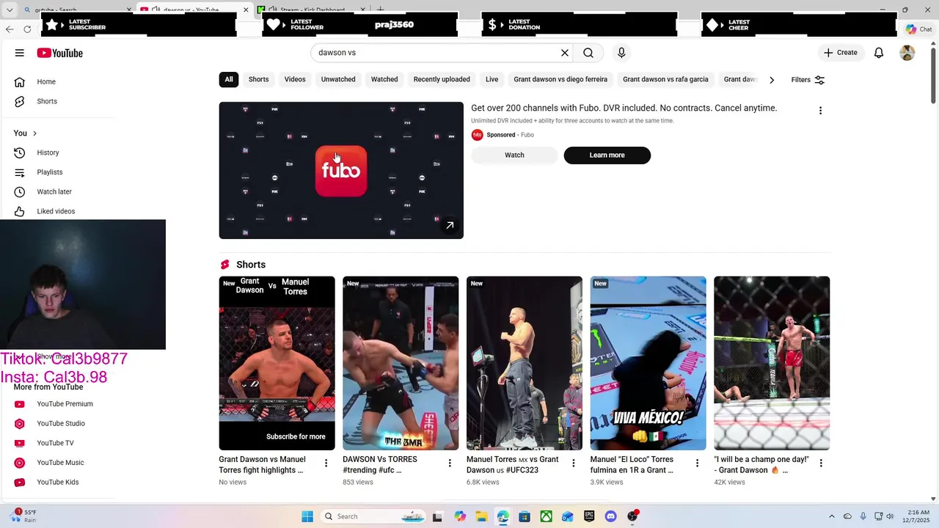Clear the search box with X icon
The width and height of the screenshot is (939, 528).
click(565, 53)
